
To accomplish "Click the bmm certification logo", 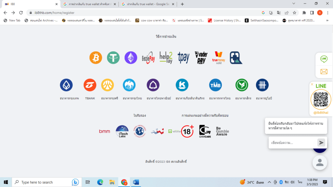I will pos(104,131).
